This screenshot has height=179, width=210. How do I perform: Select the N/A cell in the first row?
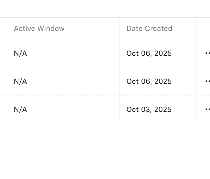(x=20, y=53)
